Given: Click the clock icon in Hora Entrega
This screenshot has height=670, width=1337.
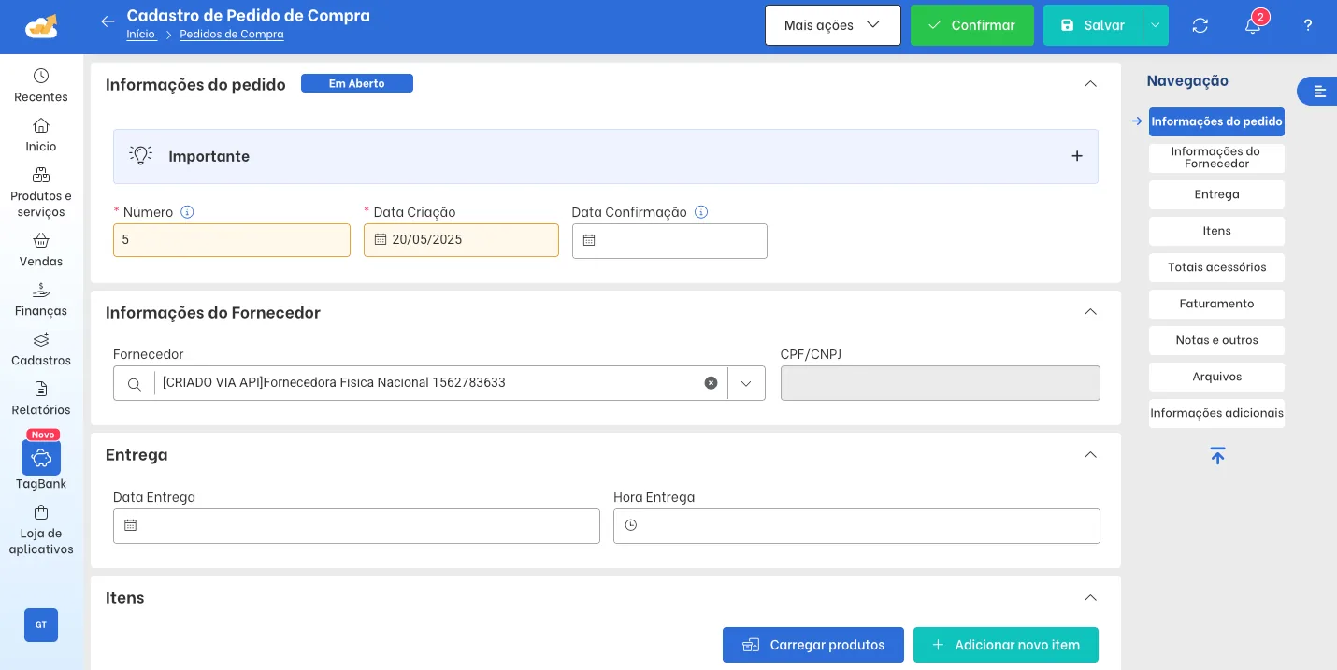Looking at the screenshot, I should click(x=631, y=525).
